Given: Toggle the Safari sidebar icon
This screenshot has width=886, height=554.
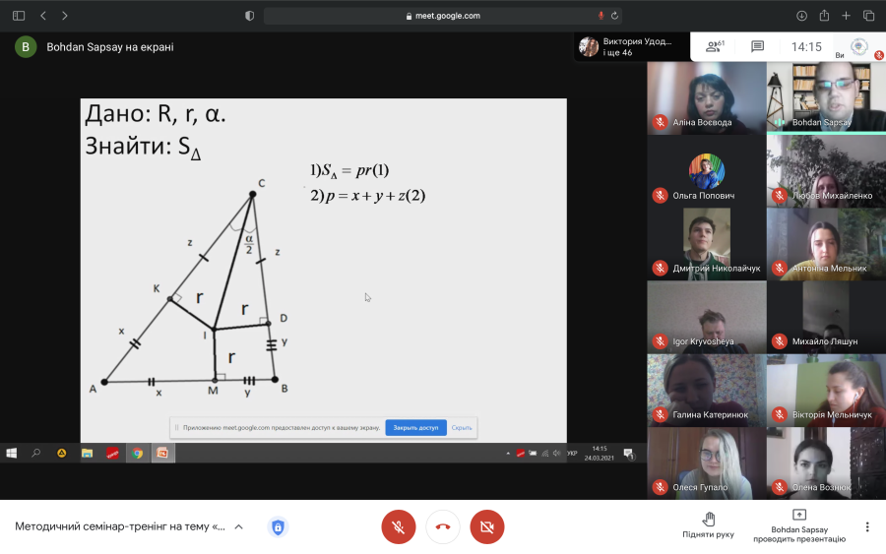Looking at the screenshot, I should pos(19,16).
